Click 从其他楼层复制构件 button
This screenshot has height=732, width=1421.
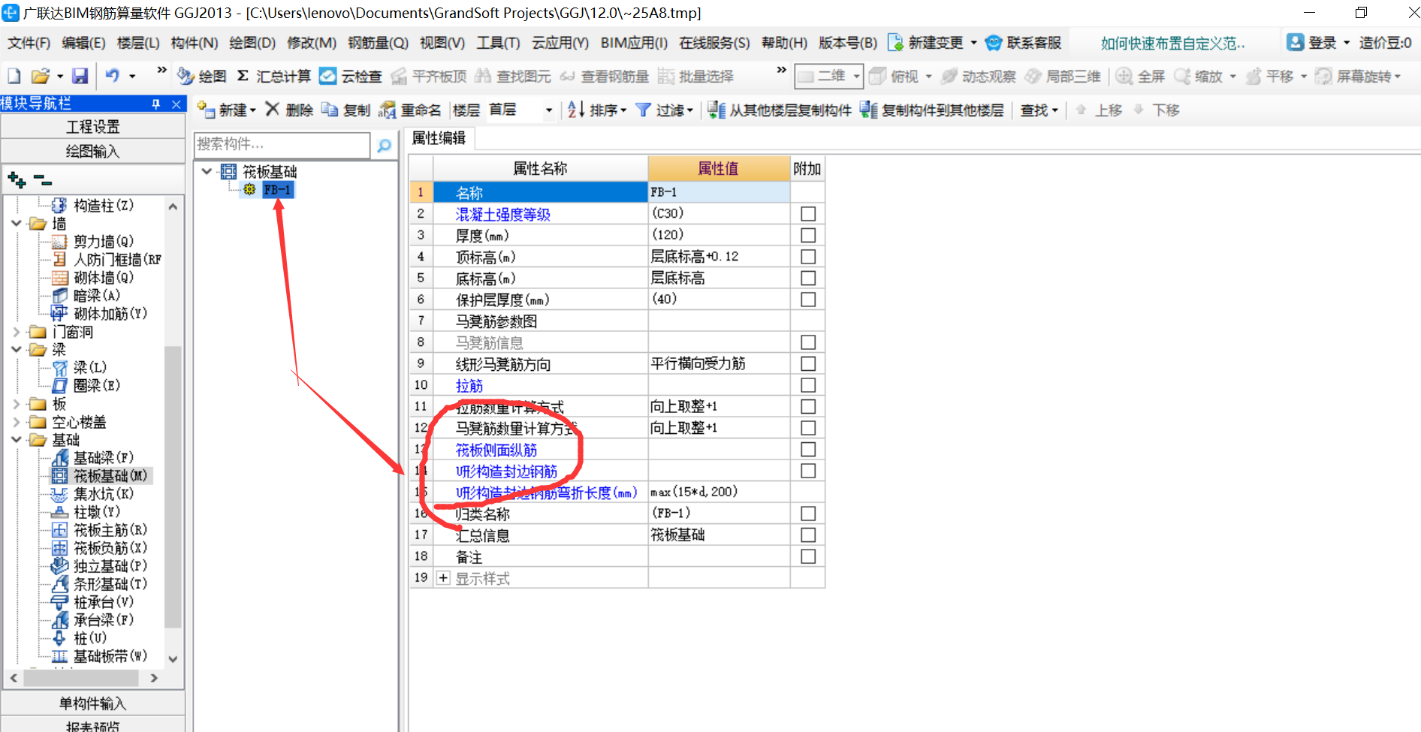[780, 110]
